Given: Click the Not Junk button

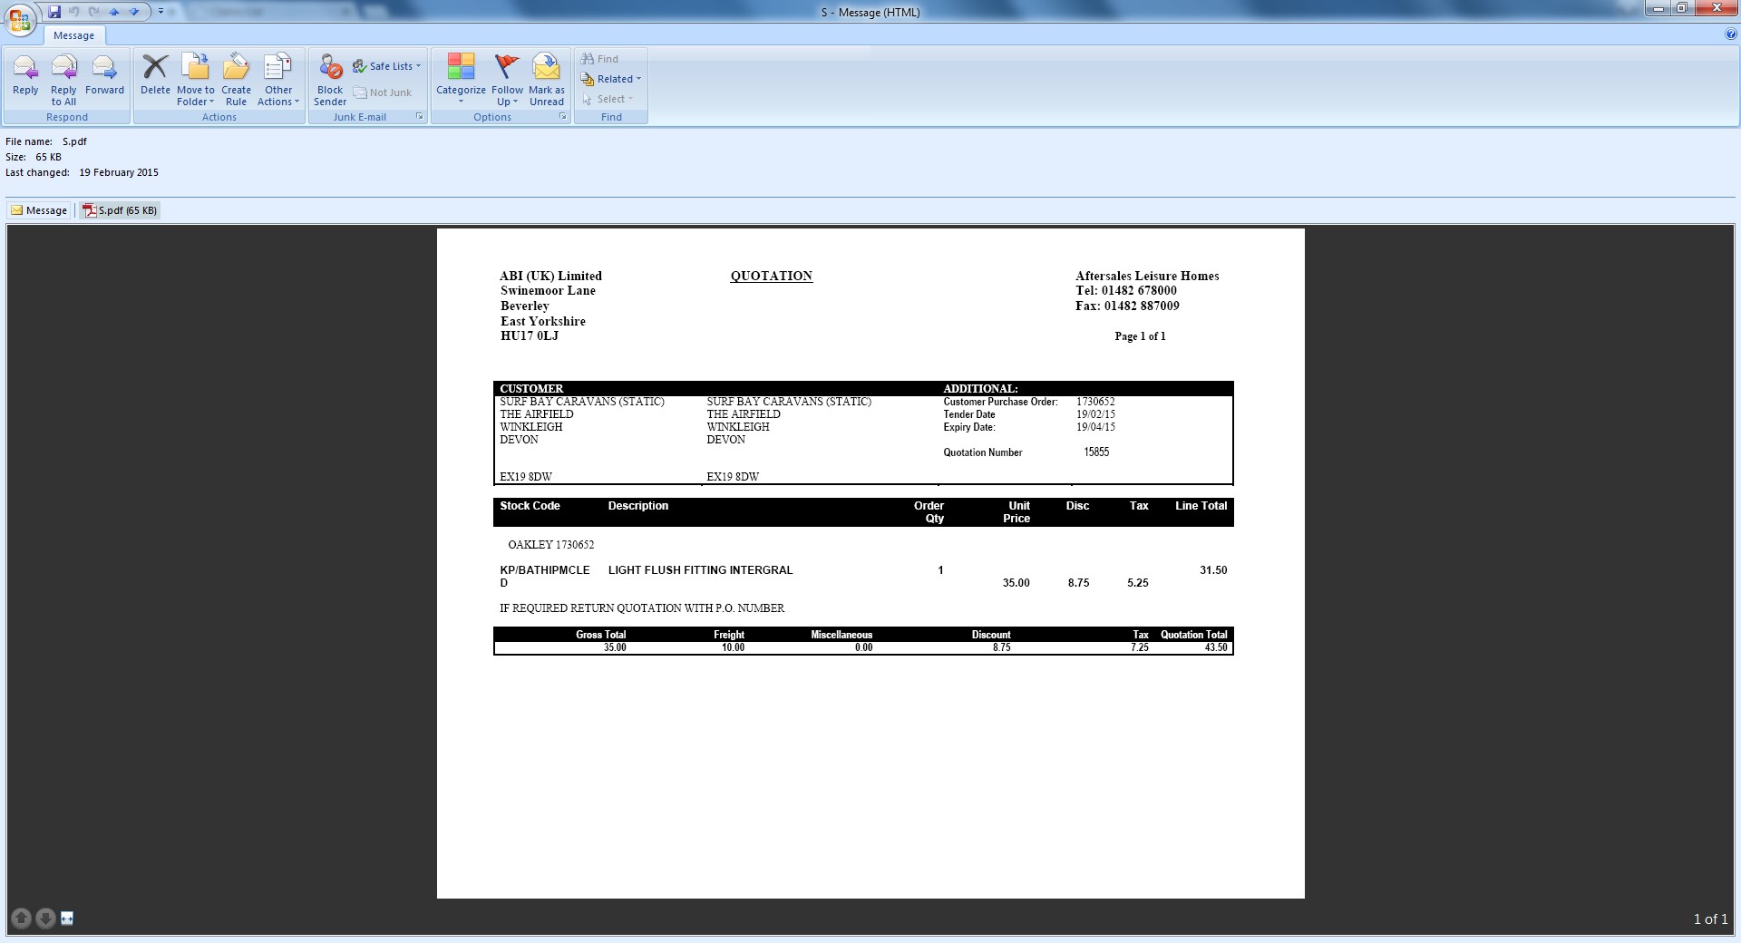Looking at the screenshot, I should (383, 92).
